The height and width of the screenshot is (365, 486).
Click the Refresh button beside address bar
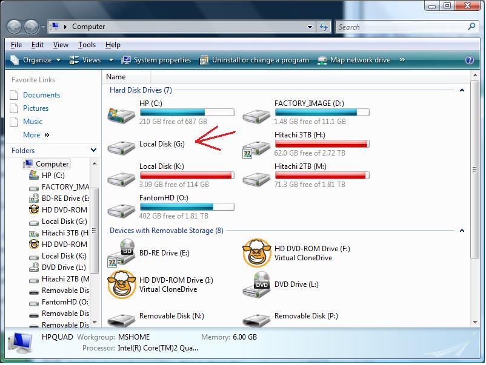pyautogui.click(x=324, y=27)
